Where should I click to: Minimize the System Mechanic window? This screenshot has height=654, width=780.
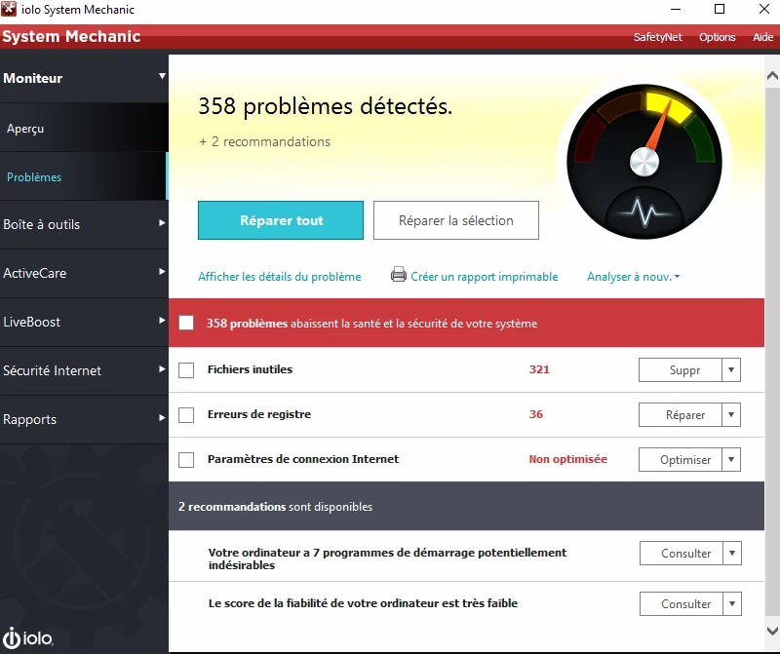click(x=676, y=9)
